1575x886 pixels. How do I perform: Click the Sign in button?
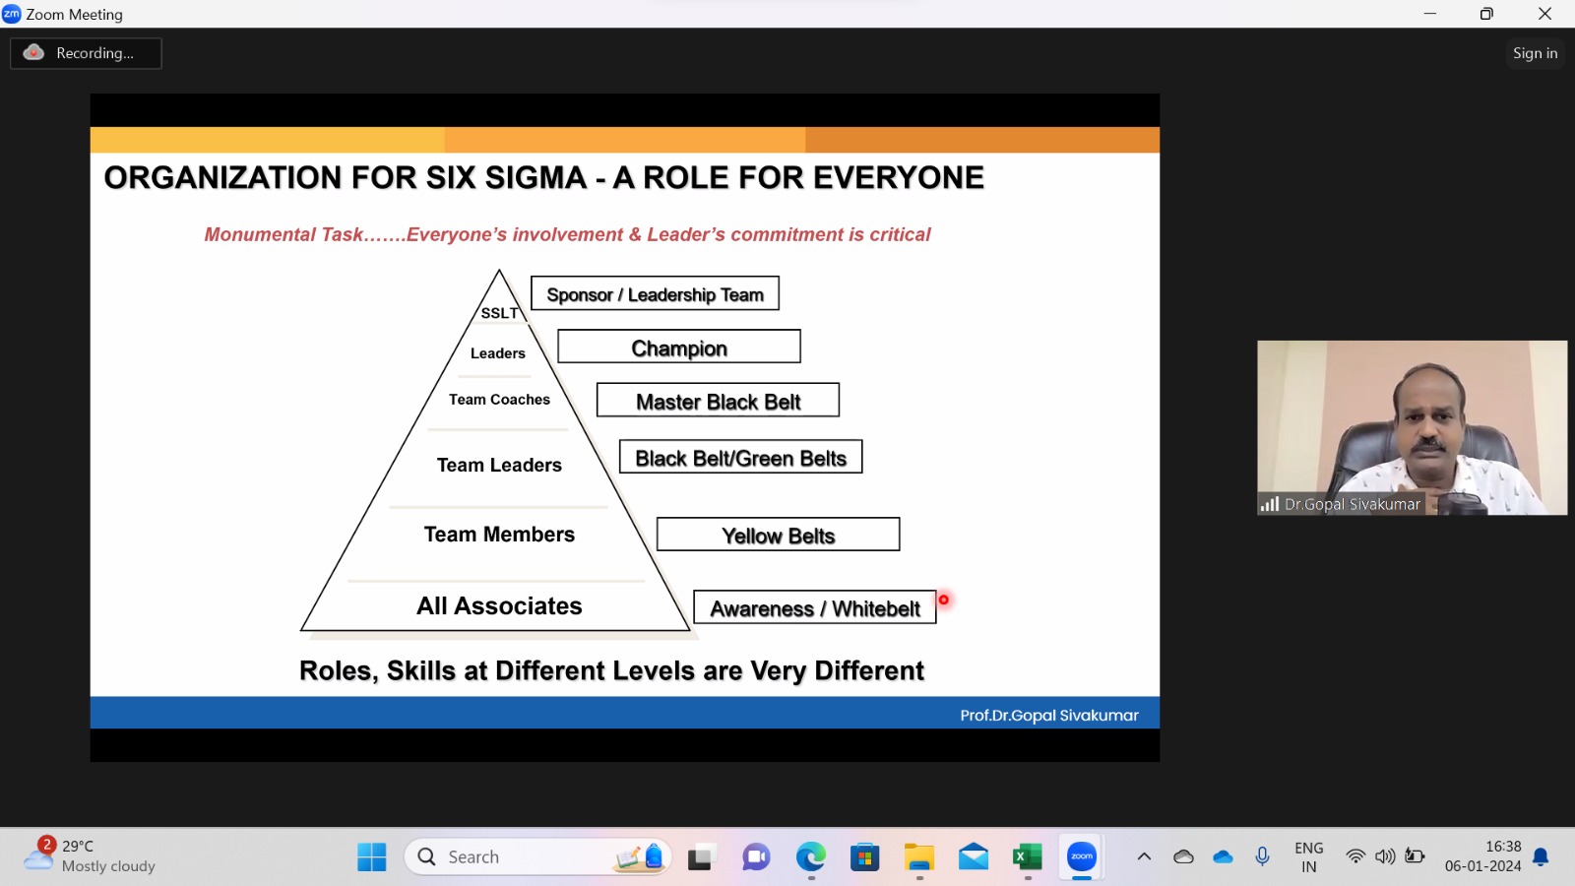[1535, 53]
